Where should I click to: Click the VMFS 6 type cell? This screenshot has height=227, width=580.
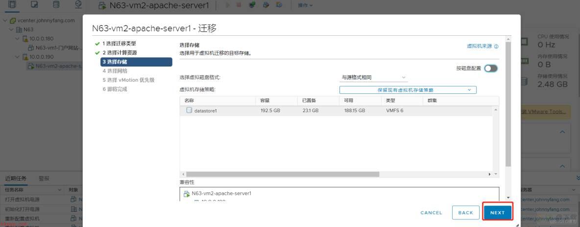pyautogui.click(x=395, y=111)
